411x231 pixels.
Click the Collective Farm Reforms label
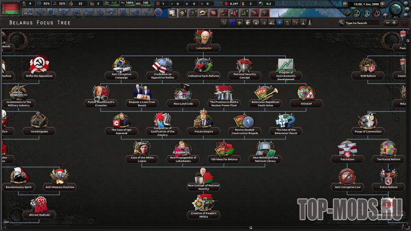click(x=204, y=76)
